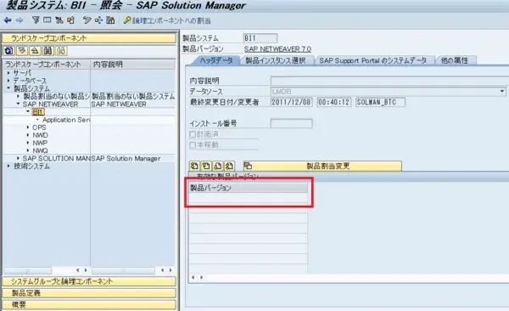Expand the データベース tree node

pyautogui.click(x=8, y=81)
